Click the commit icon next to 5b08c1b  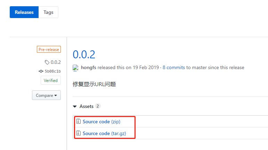(x=41, y=71)
